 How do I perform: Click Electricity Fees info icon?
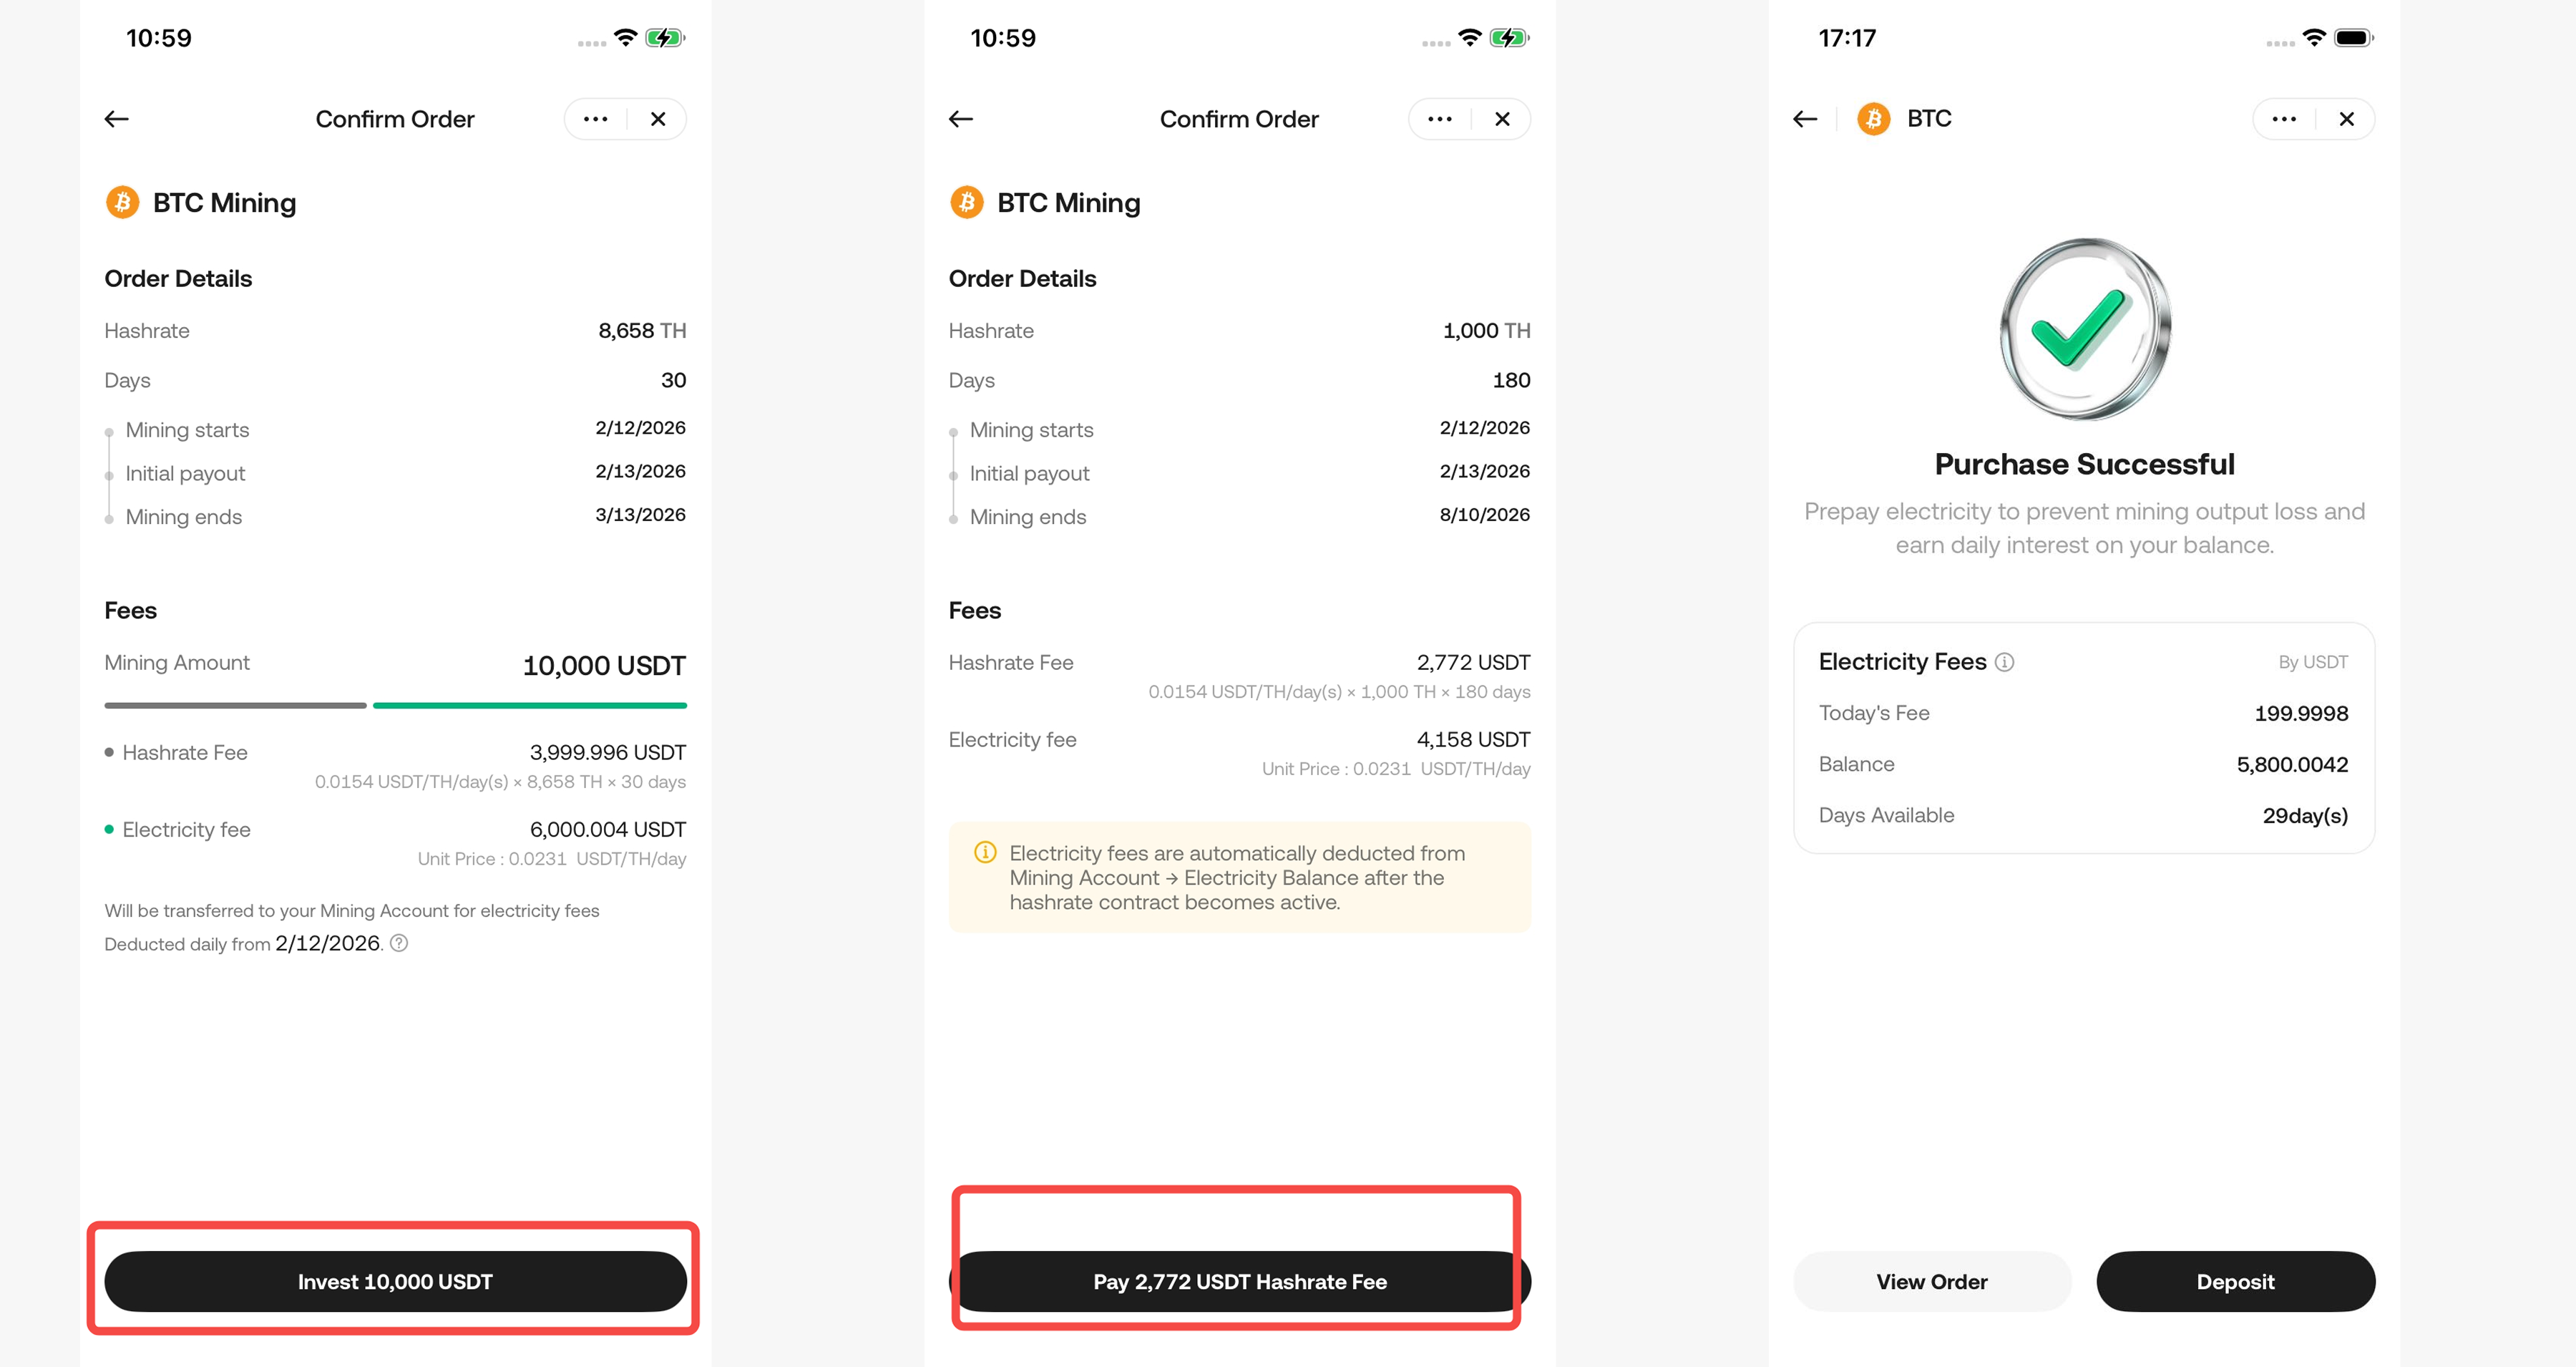(x=2004, y=662)
